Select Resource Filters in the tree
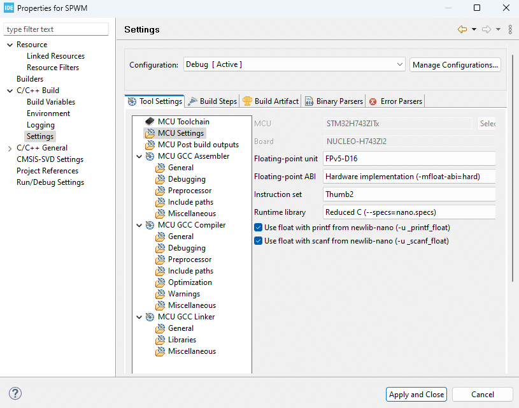This screenshot has height=408, width=519. (x=53, y=68)
